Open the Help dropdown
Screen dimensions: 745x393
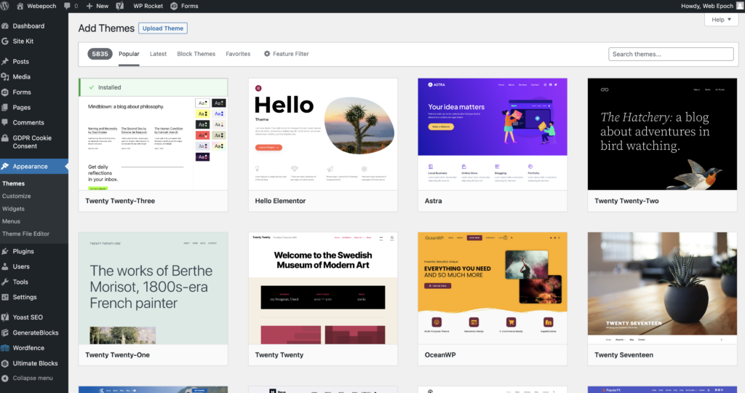pos(721,20)
